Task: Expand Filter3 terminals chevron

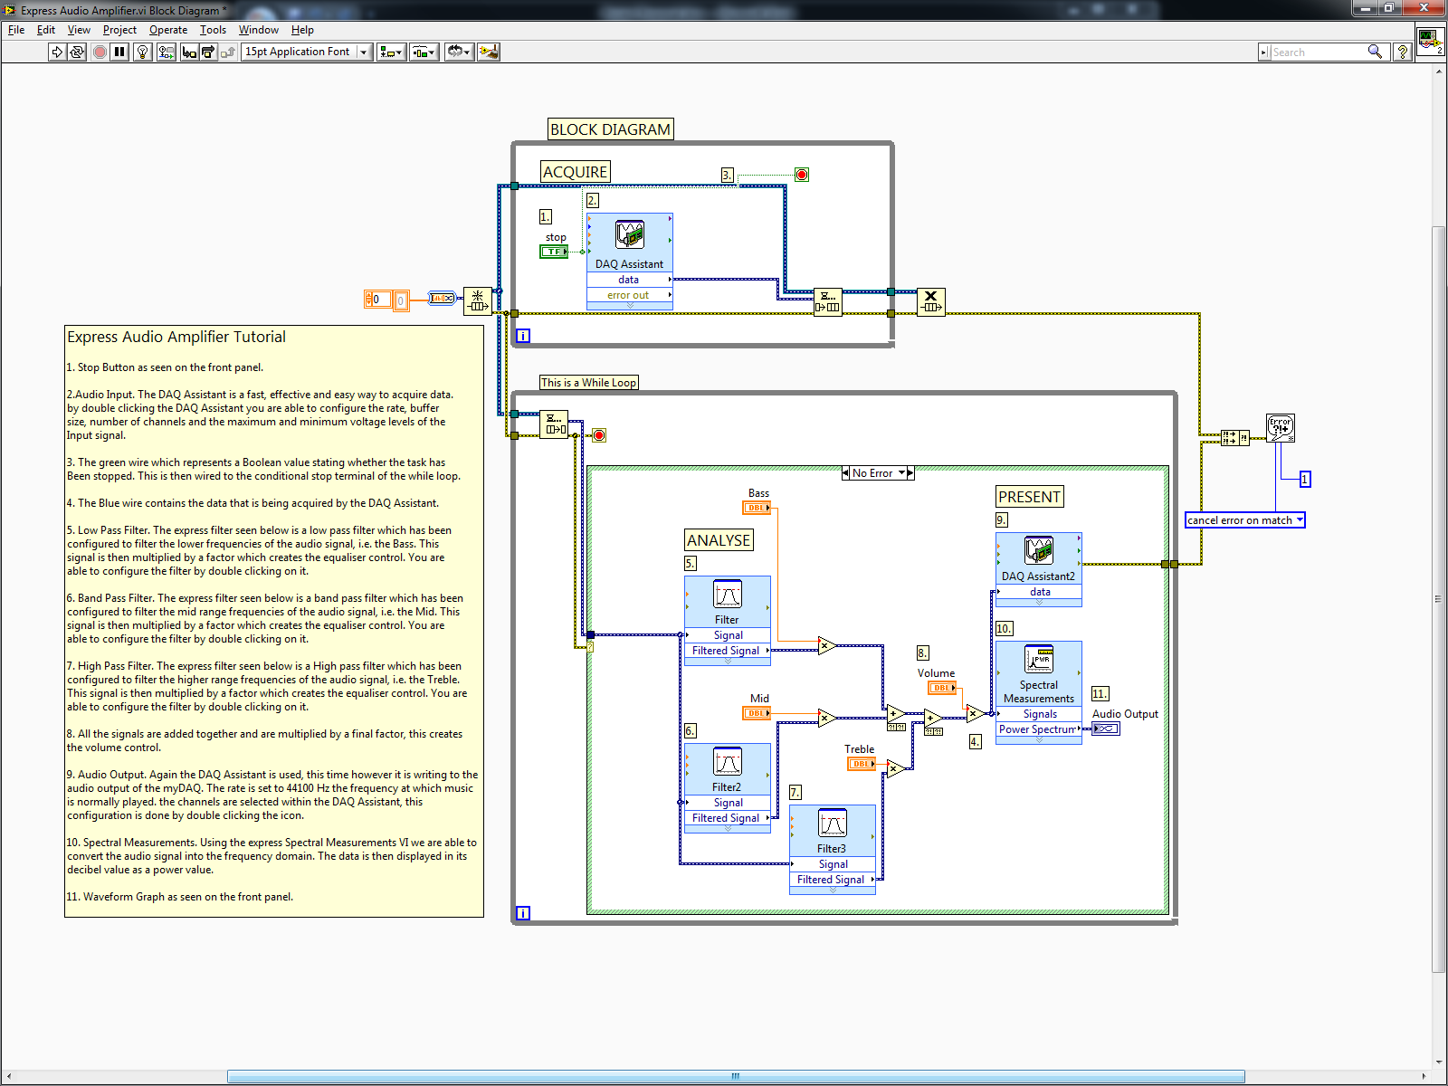Action: point(833,891)
